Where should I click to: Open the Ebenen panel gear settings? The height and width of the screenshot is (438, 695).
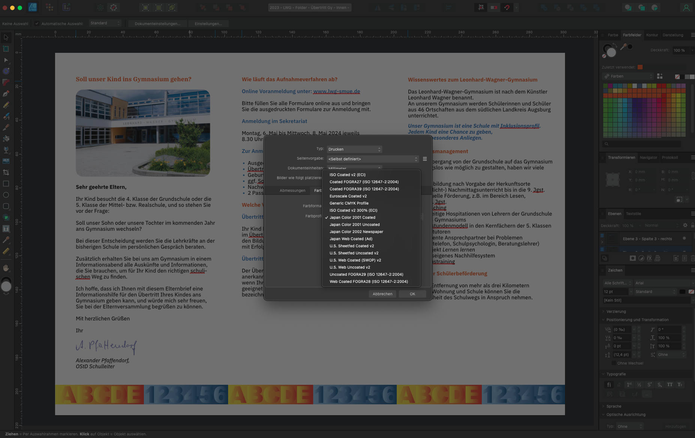pyautogui.click(x=685, y=225)
